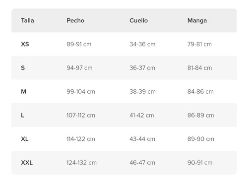Click the 89-91 cm chest value
Image resolution: width=248 pixels, height=183 pixels.
click(79, 44)
